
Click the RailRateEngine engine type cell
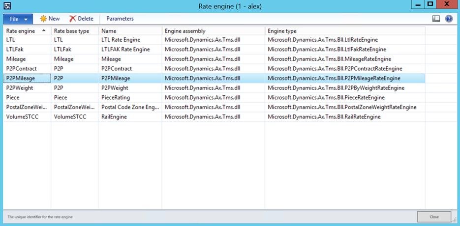tap(345, 116)
